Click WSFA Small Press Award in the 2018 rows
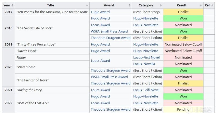Image resolution: width=218 pixels, height=117 pixels. click(109, 31)
